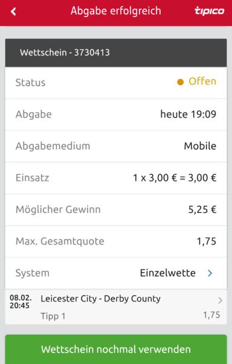This screenshot has height=364, width=232.
Task: Open the Einzelwette system entry
Action: point(168,273)
